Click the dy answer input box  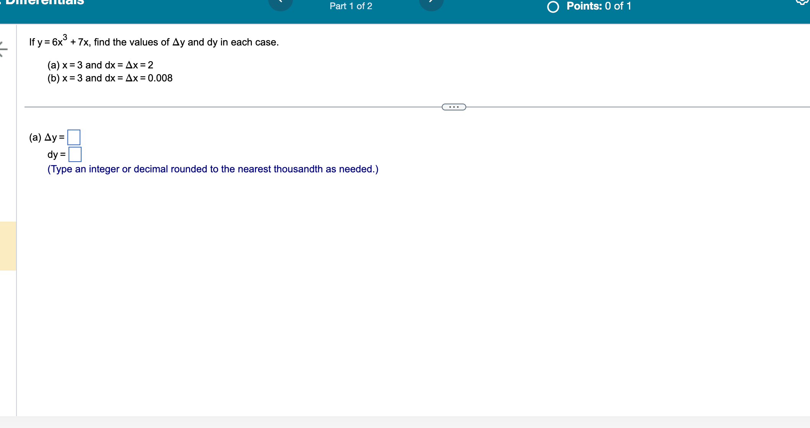(x=75, y=154)
